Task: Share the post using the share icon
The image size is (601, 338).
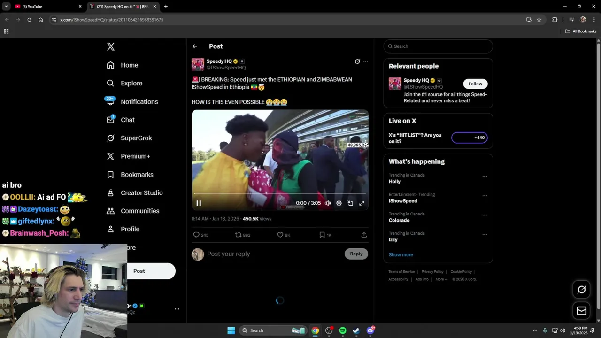Action: pyautogui.click(x=364, y=235)
